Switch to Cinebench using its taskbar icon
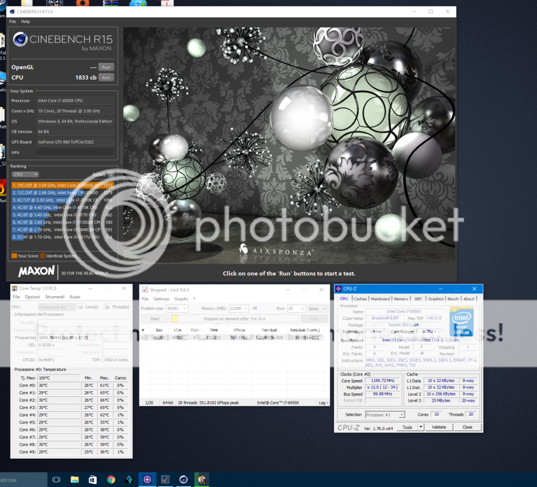 [184, 479]
